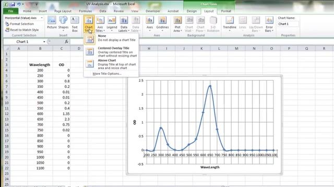Image resolution: width=334 pixels, height=187 pixels.
Task: Switch to the Formulas tab
Action: pos(86,11)
